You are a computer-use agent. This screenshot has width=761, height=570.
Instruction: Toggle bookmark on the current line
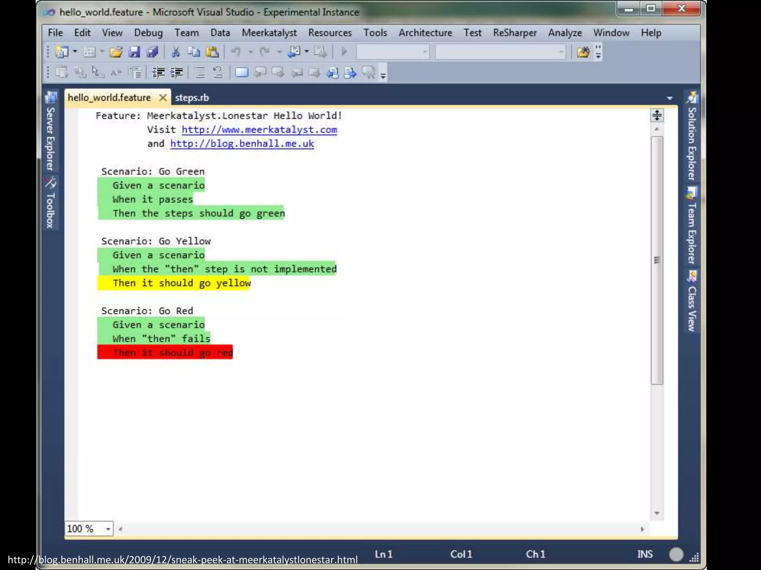coord(242,73)
